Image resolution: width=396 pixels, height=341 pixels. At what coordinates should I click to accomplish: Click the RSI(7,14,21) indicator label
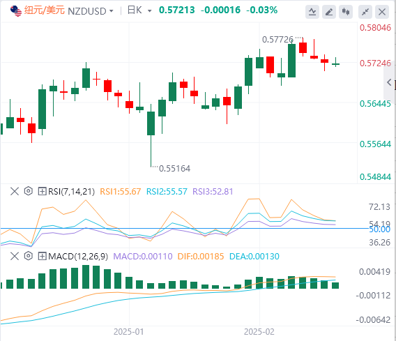[72, 192]
